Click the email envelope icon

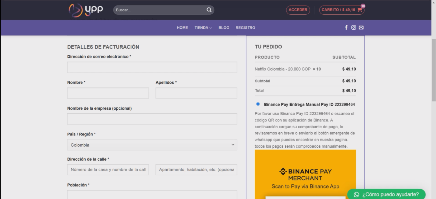(x=361, y=27)
